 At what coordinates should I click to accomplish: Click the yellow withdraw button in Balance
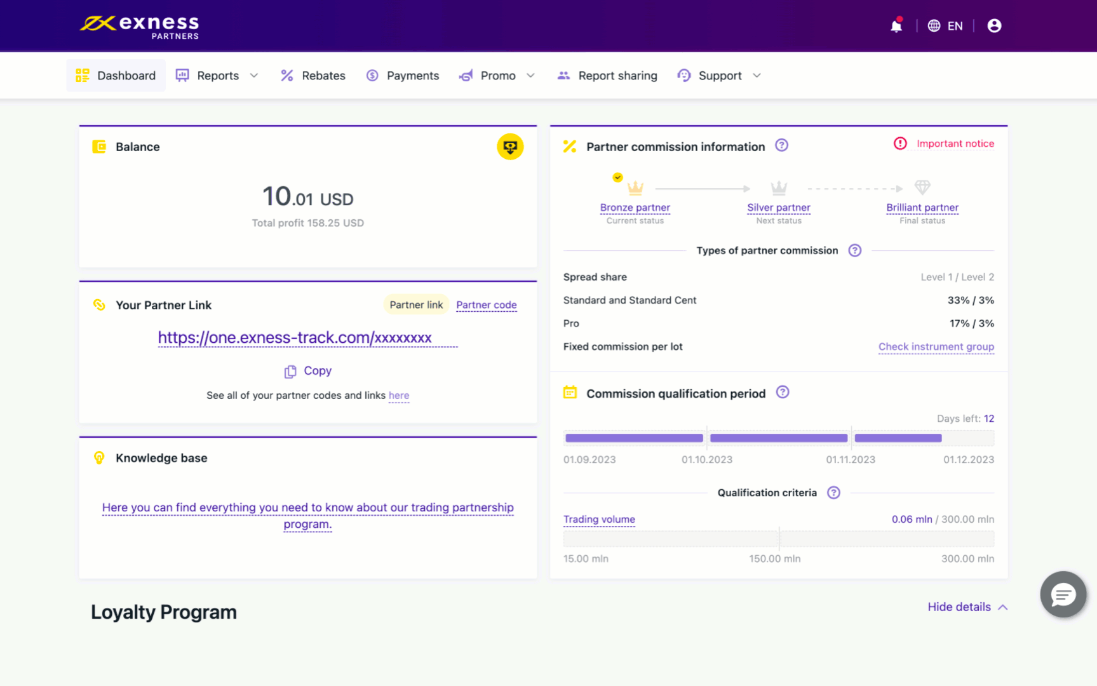pos(510,147)
